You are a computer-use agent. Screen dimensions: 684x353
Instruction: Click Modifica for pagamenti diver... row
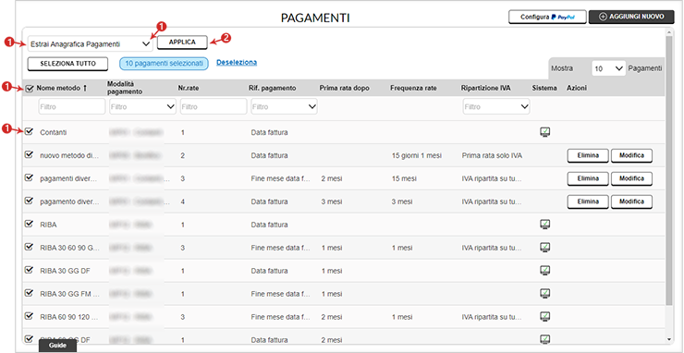pos(631,178)
